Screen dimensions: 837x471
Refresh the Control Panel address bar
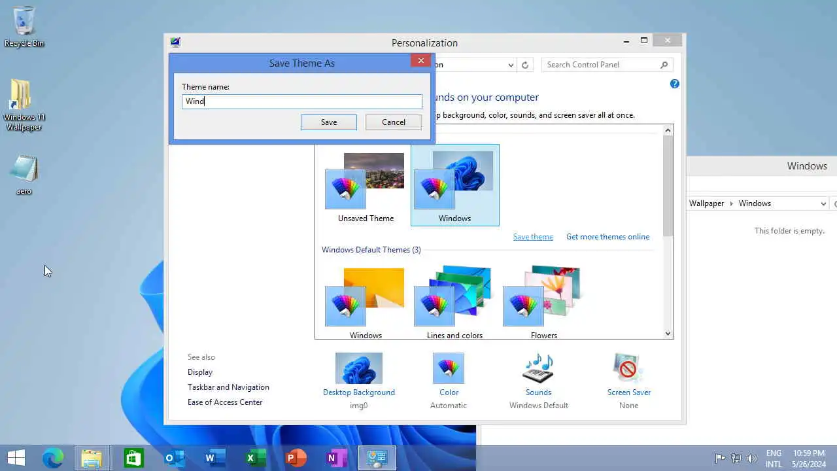pos(524,65)
